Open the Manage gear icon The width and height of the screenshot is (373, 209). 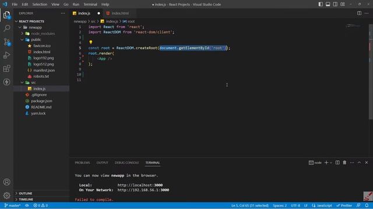click(x=6, y=195)
